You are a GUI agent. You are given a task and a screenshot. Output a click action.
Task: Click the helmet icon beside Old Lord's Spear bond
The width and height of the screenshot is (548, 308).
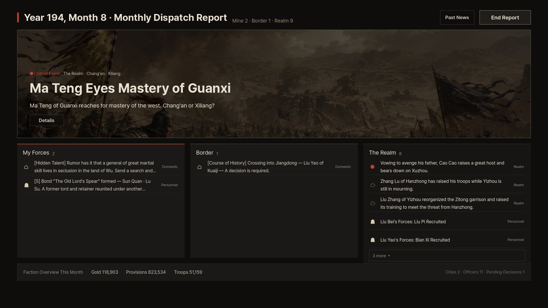(x=27, y=185)
